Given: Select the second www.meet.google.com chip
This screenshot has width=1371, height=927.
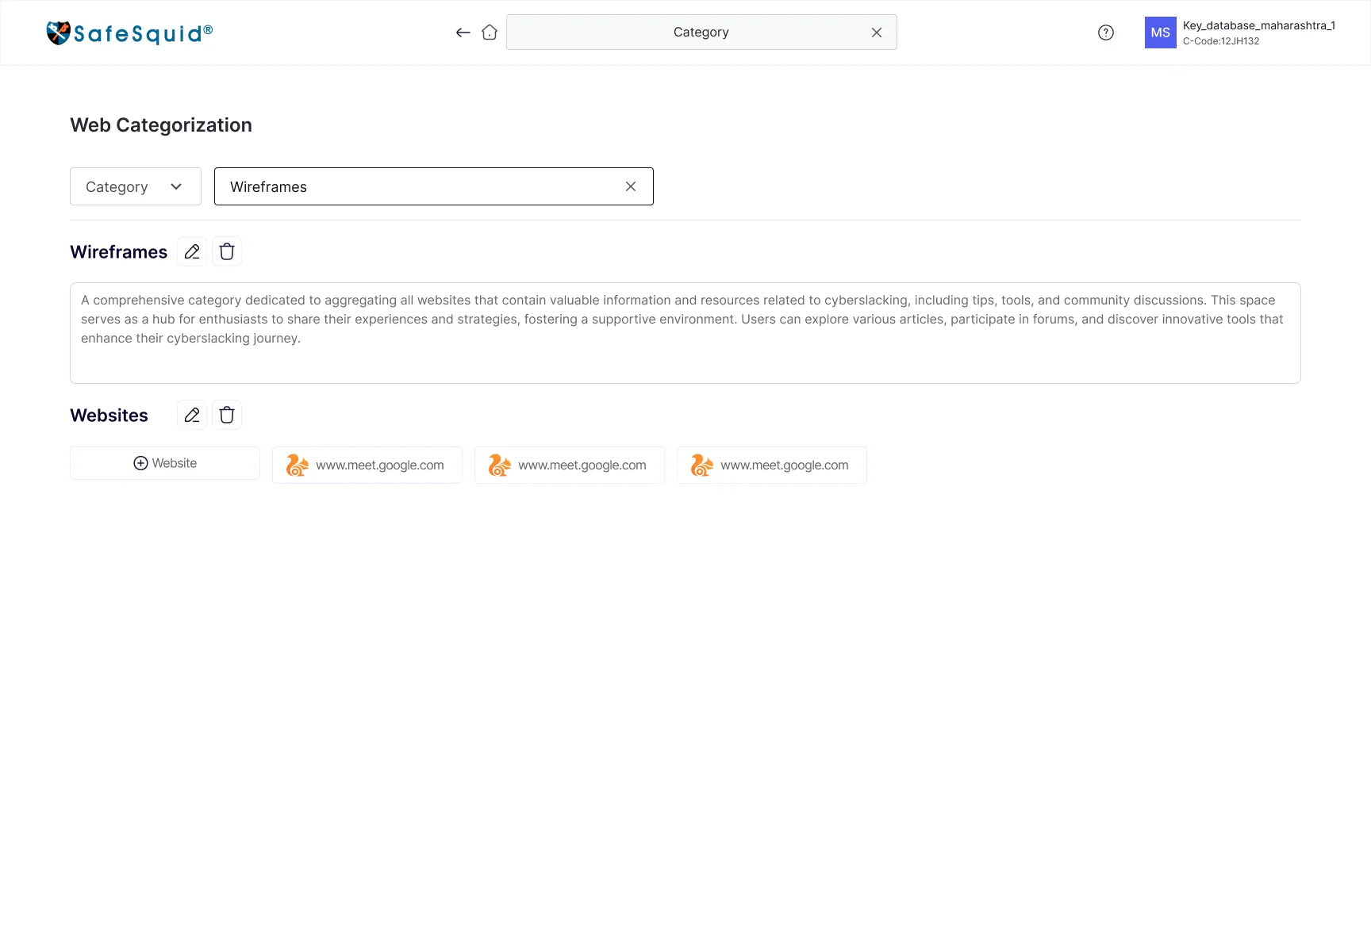Looking at the screenshot, I should [570, 465].
